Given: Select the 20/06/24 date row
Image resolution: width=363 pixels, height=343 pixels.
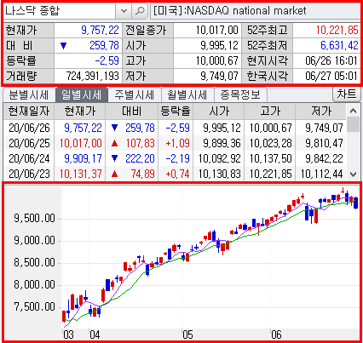Looking at the screenshot, I should (175, 158).
